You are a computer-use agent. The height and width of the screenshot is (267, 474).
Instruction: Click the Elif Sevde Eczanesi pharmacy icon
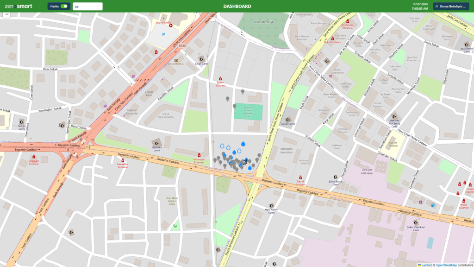point(348,21)
